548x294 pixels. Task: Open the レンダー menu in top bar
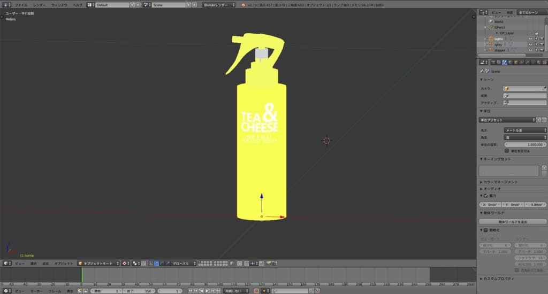pyautogui.click(x=40, y=5)
